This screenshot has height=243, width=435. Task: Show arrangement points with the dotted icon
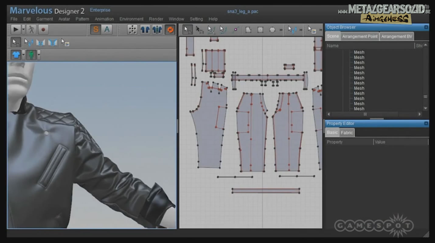132,29
